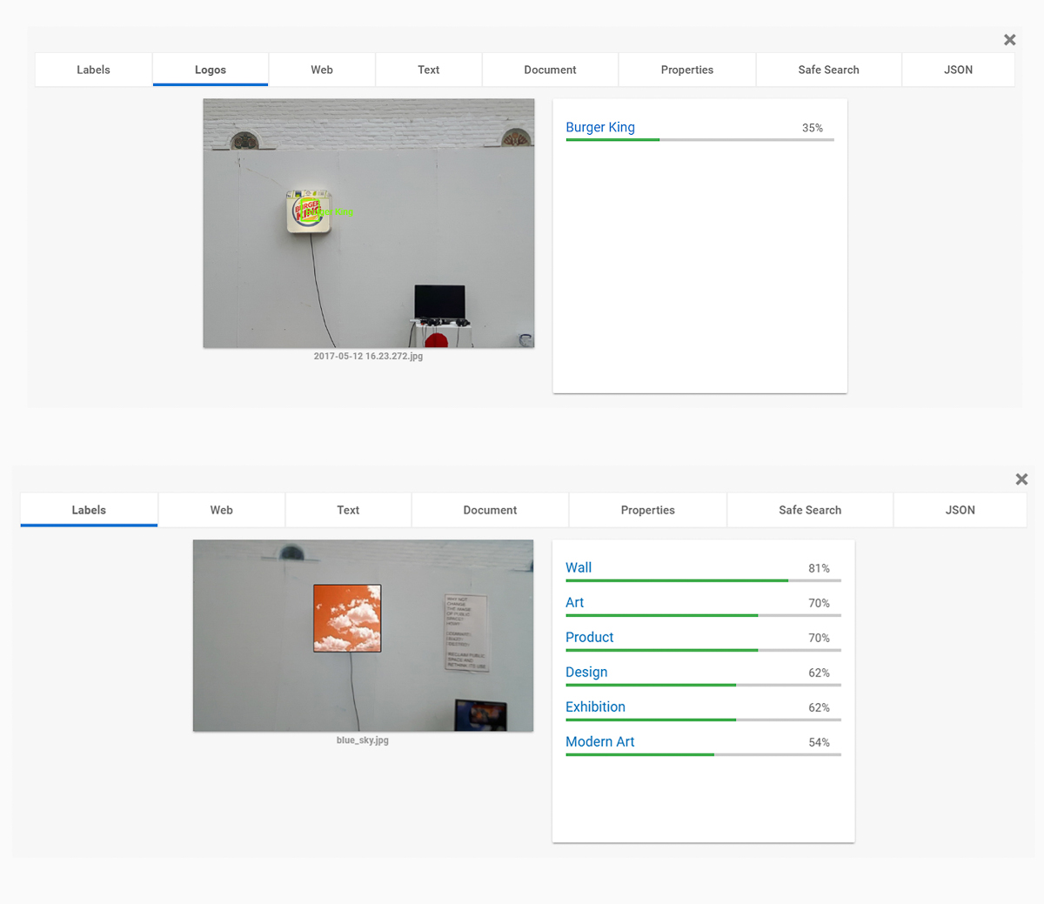Open Web tab in the top panel
This screenshot has height=904, width=1044.
click(322, 70)
